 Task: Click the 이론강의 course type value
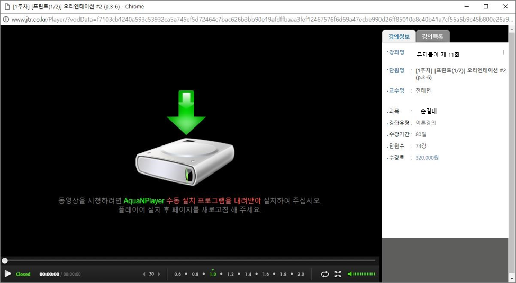[426, 123]
